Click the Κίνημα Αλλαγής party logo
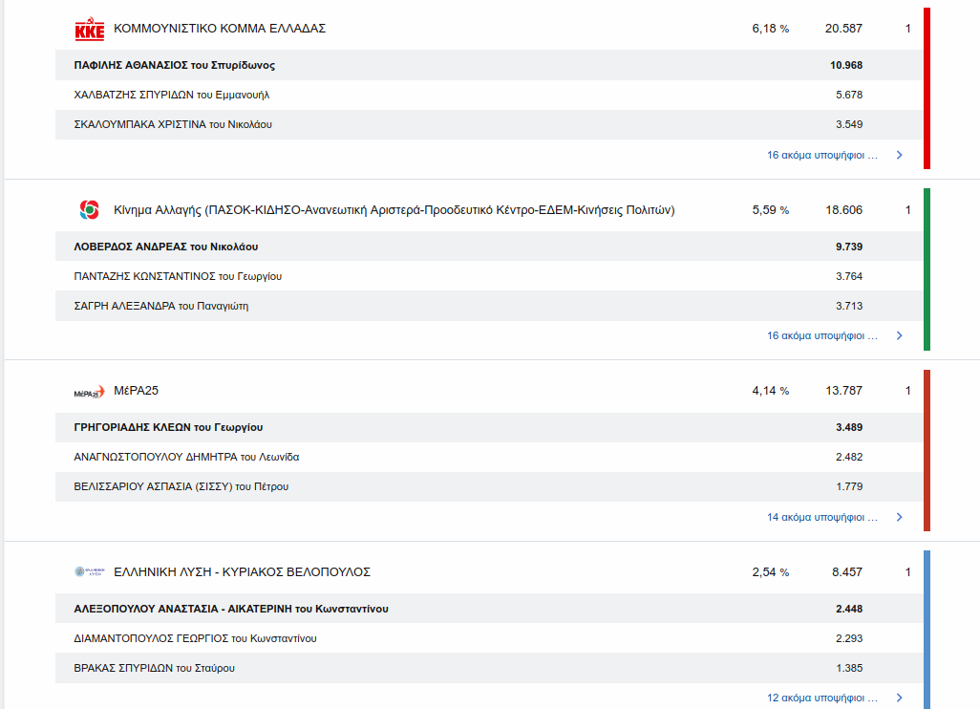This screenshot has height=709, width=980. coord(90,209)
